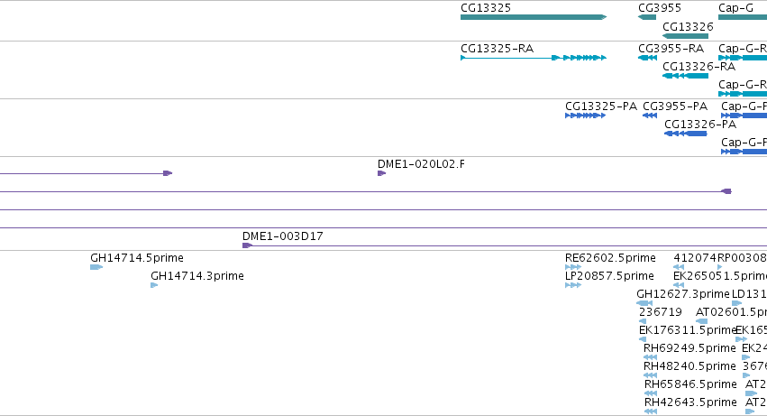Viewport: 767px width, 416px height.
Task: Click the CG3955-RA label text
Action: (671, 49)
